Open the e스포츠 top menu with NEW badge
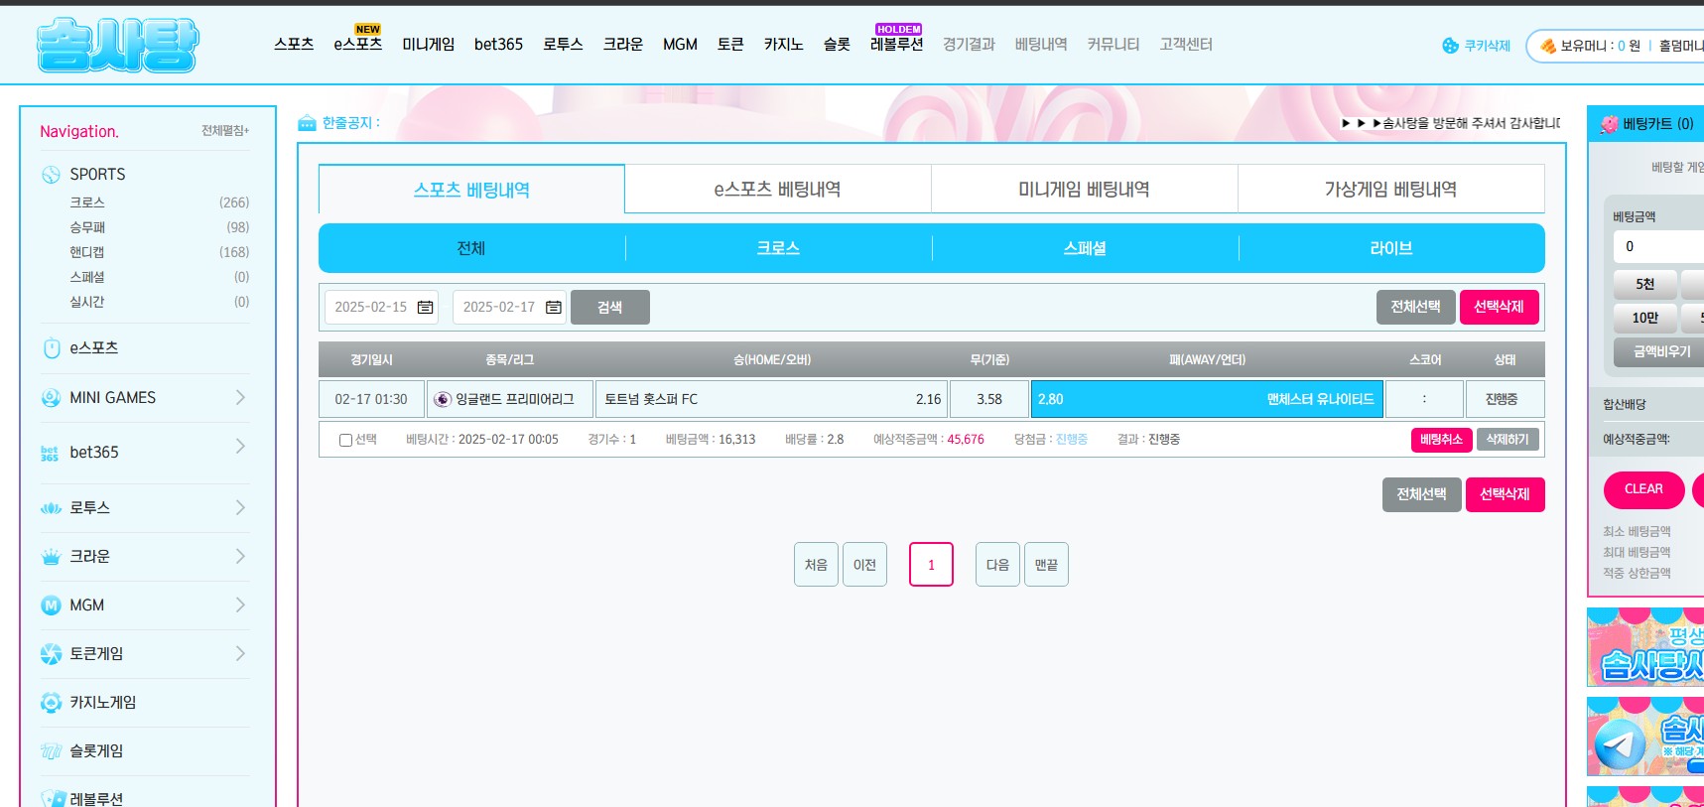 point(358,45)
